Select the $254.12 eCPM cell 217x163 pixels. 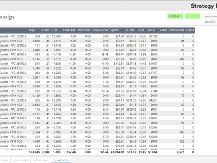131,36
